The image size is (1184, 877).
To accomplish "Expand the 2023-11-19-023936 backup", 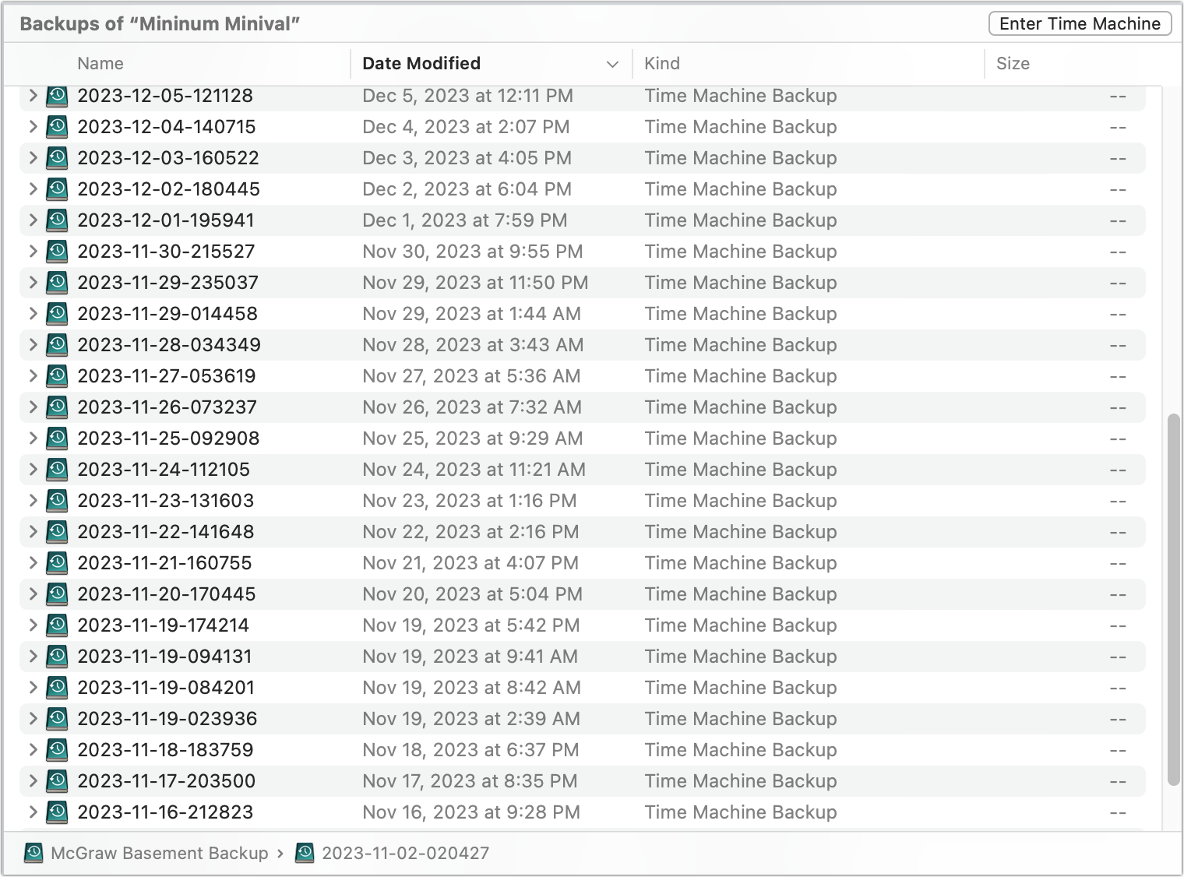I will pyautogui.click(x=33, y=718).
